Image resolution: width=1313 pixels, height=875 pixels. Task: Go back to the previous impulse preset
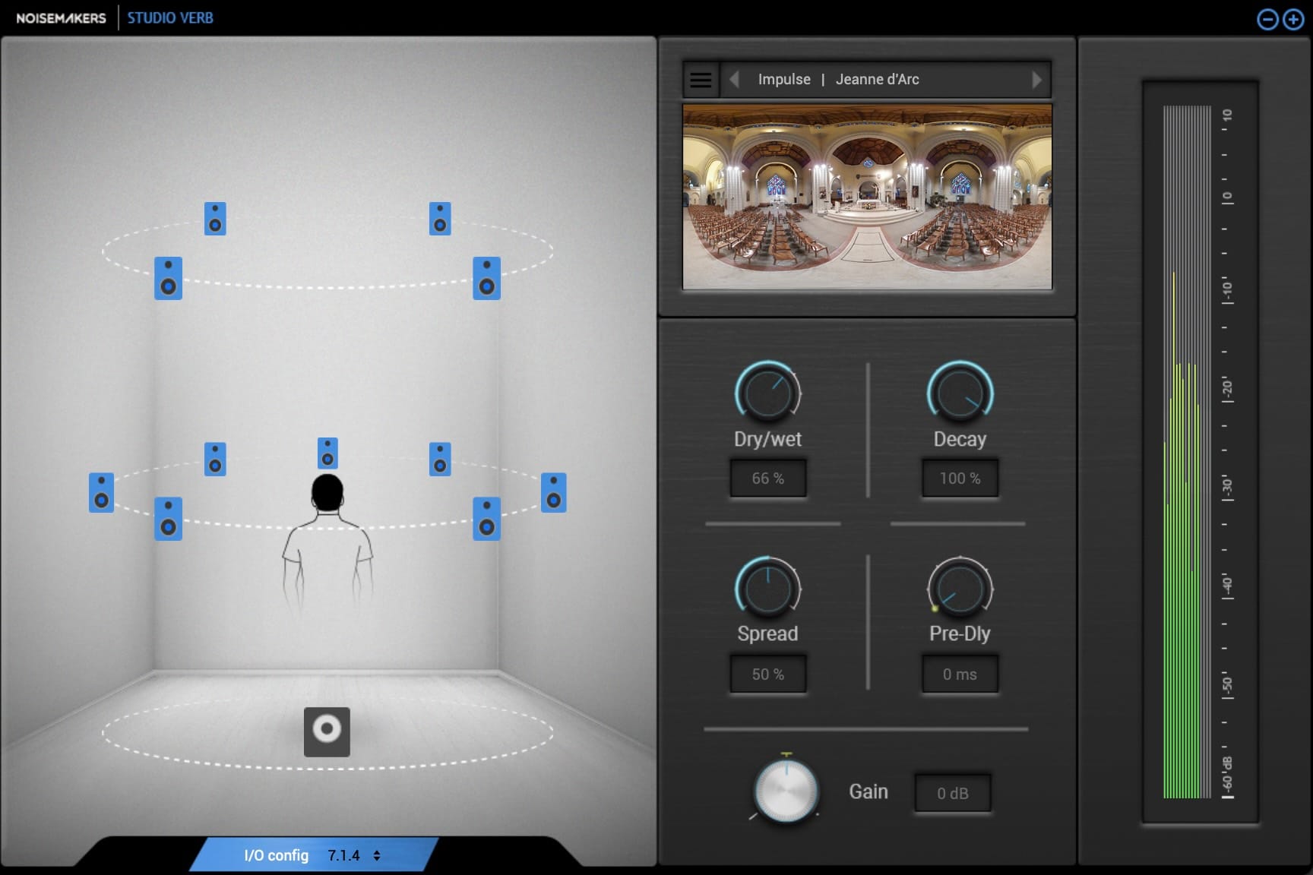point(734,79)
